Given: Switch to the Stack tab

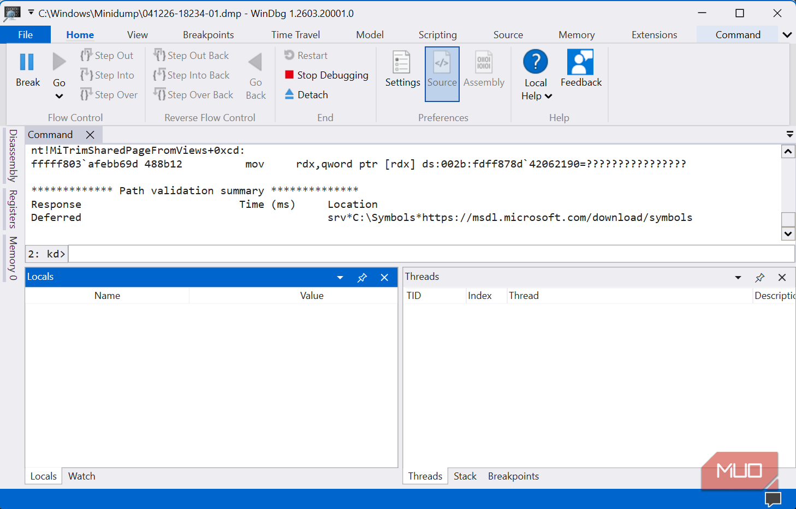Looking at the screenshot, I should [465, 476].
